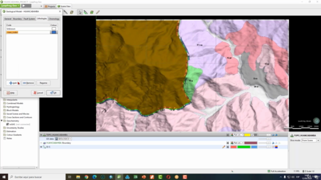
Task: Toggle visibility of the Oi-S layer
Action: [41, 147]
